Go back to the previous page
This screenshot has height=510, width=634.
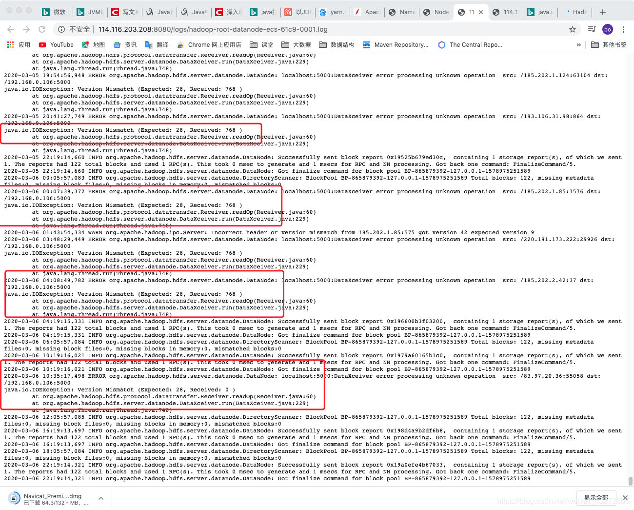pos(11,29)
